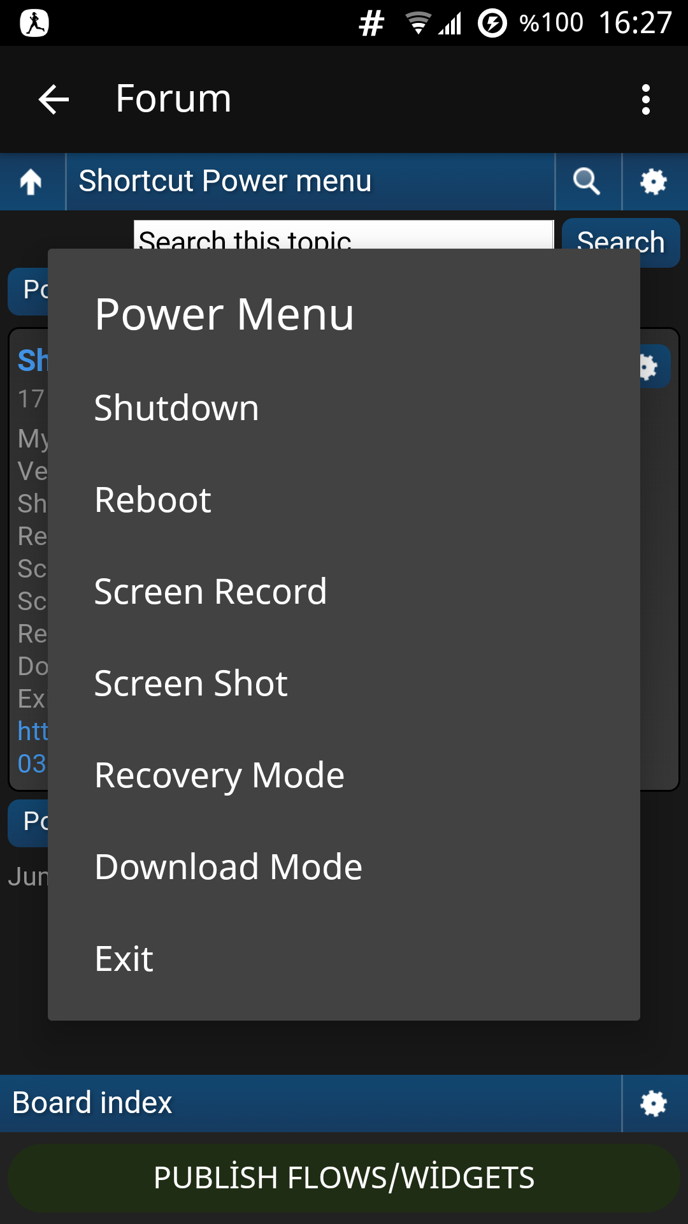Select Reboot in Power Menu
This screenshot has height=1224, width=688.
click(x=344, y=500)
